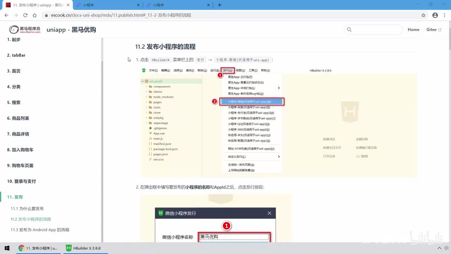Go to sidebar chapter 6. 商品列表

pos(18,118)
